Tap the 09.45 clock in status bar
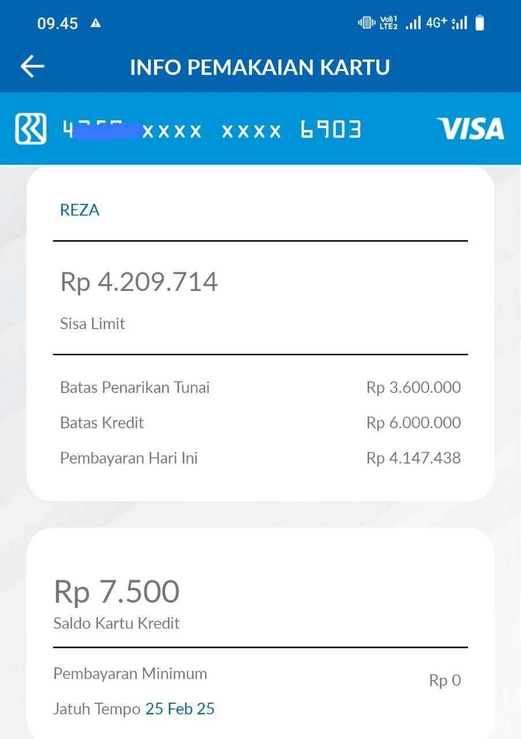The height and width of the screenshot is (739, 521). point(58,23)
